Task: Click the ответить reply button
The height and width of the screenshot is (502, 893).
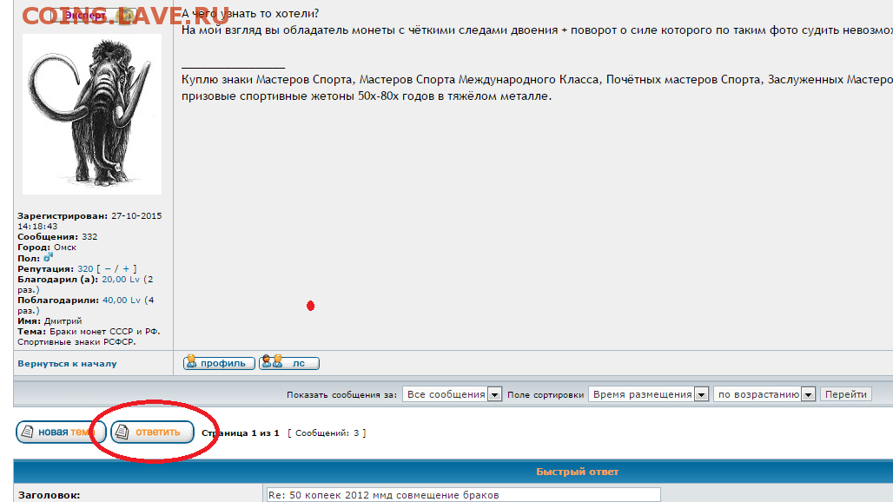Action: point(152,432)
